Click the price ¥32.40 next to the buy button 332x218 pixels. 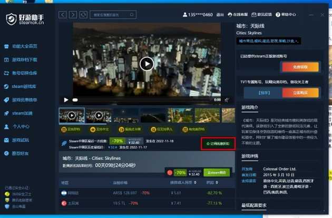(x=194, y=174)
